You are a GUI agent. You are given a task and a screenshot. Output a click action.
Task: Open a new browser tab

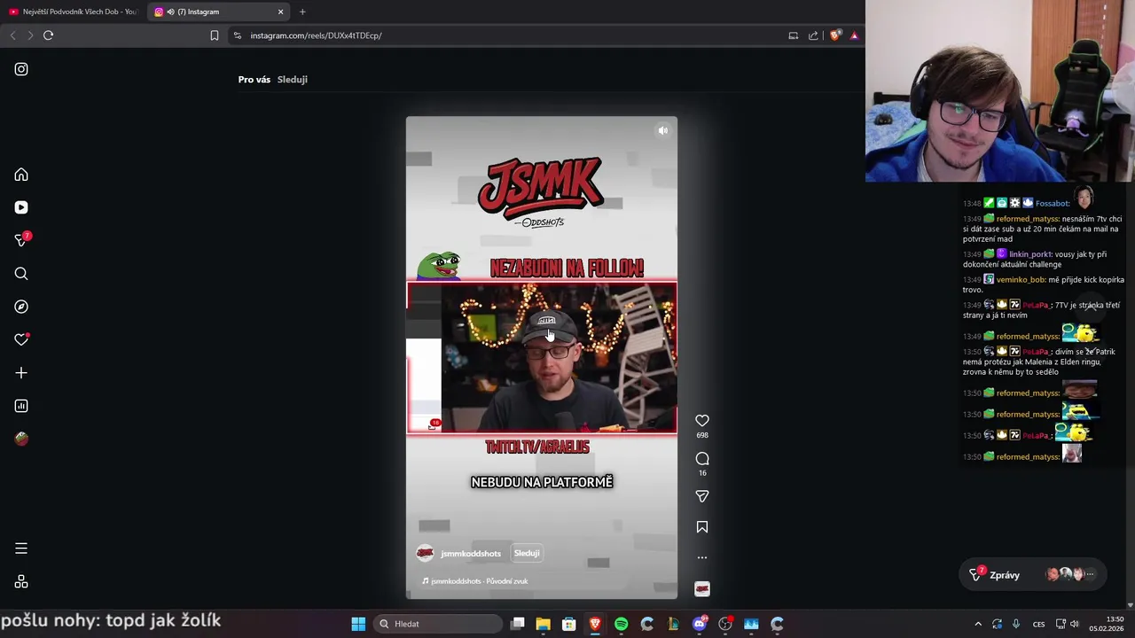point(302,12)
